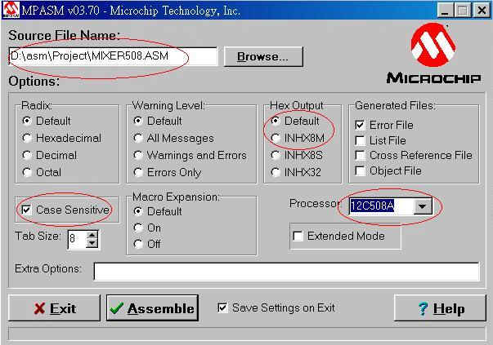The image size is (493, 345).
Task: Click the Exit button
Action: coord(55,308)
